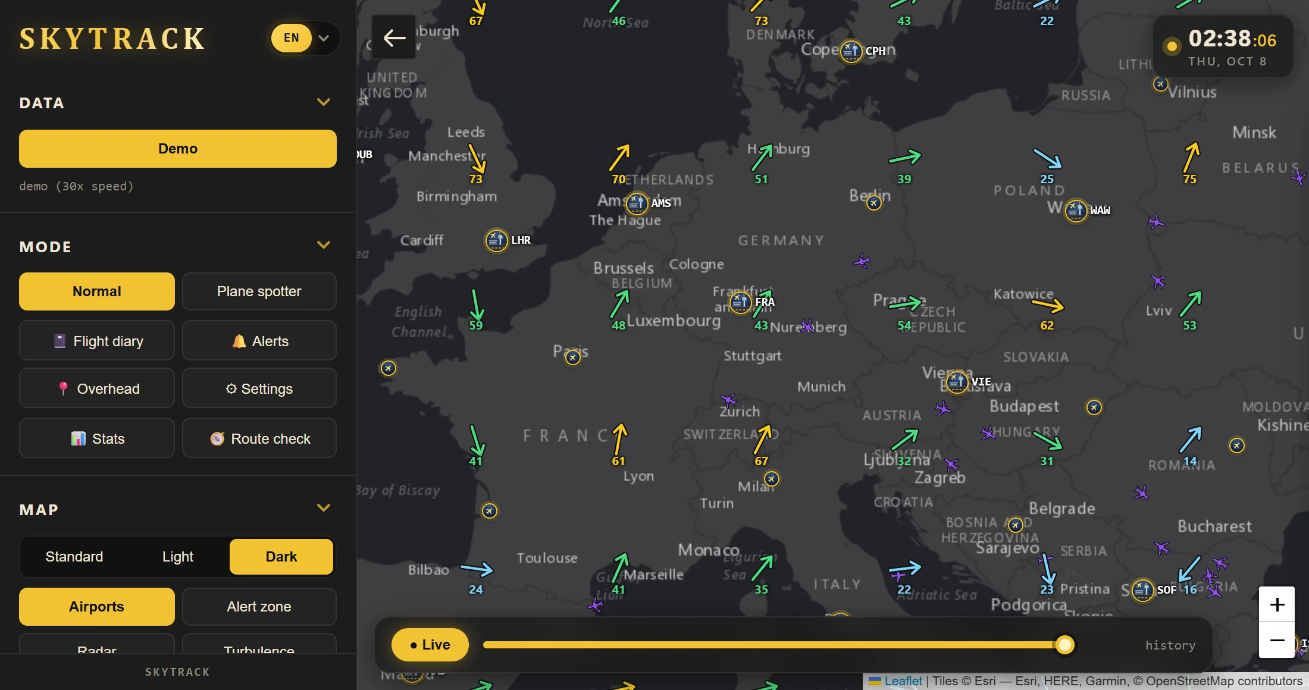Open the Stats panel
This screenshot has width=1309, height=690.
(x=97, y=438)
